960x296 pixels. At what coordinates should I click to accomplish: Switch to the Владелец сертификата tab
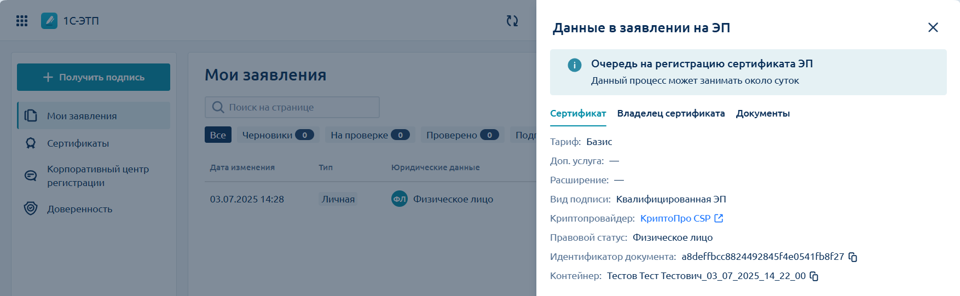click(671, 113)
